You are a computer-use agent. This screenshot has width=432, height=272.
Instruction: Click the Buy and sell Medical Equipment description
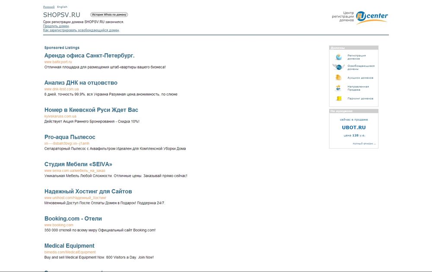click(x=99, y=257)
